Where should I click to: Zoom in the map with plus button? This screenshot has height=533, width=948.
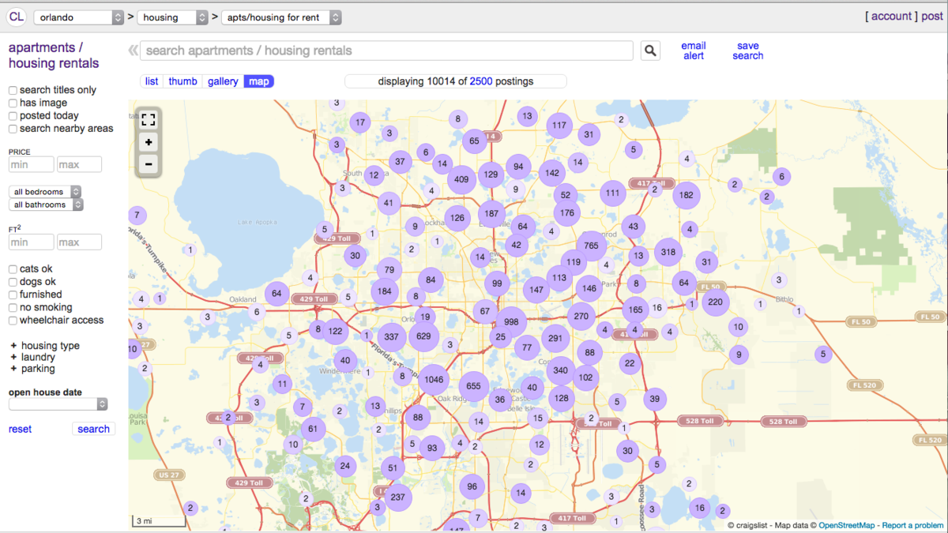point(149,142)
